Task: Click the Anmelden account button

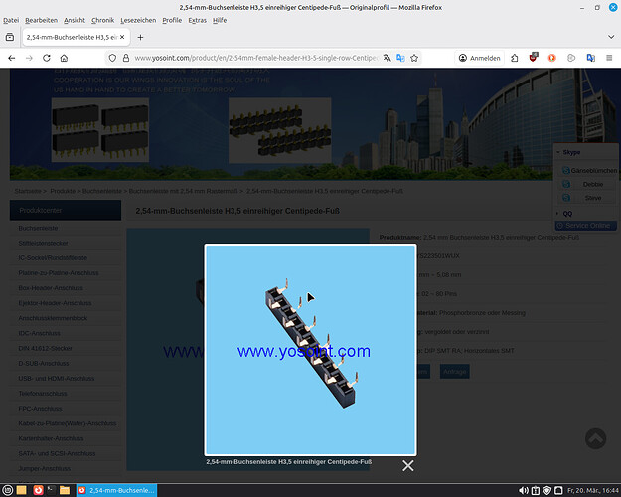Action: click(x=480, y=58)
